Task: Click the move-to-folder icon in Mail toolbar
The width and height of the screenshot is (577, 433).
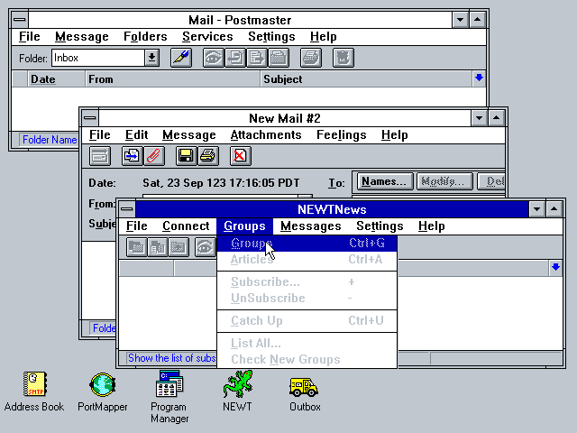Action: point(279,58)
